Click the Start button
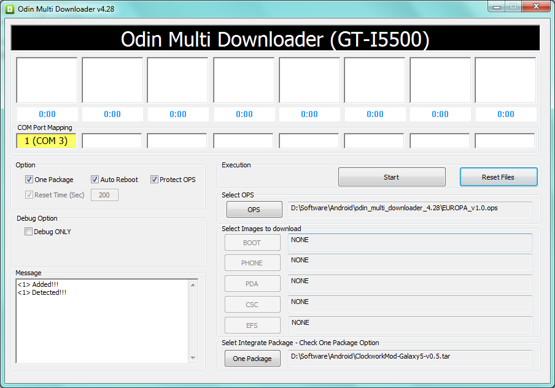This screenshot has height=388, width=555. tap(392, 177)
